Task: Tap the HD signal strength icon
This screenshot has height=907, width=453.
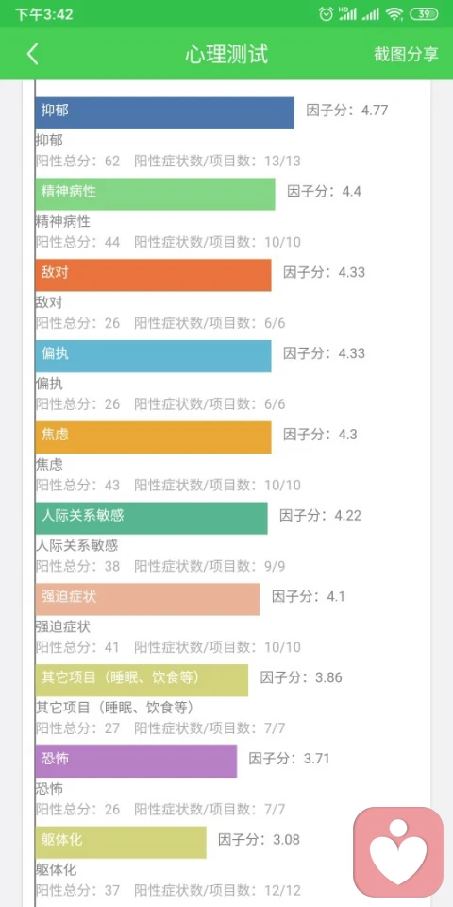Action: point(347,14)
